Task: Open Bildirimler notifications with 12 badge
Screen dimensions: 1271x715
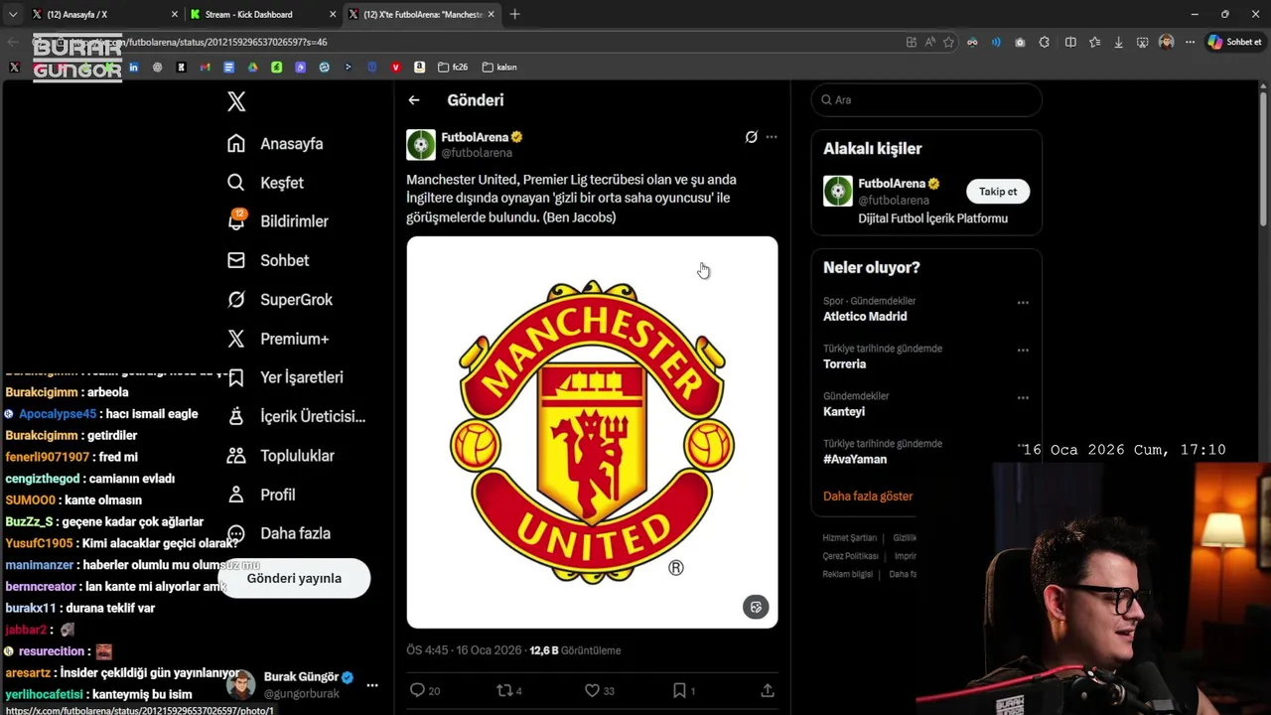Action: (x=277, y=221)
